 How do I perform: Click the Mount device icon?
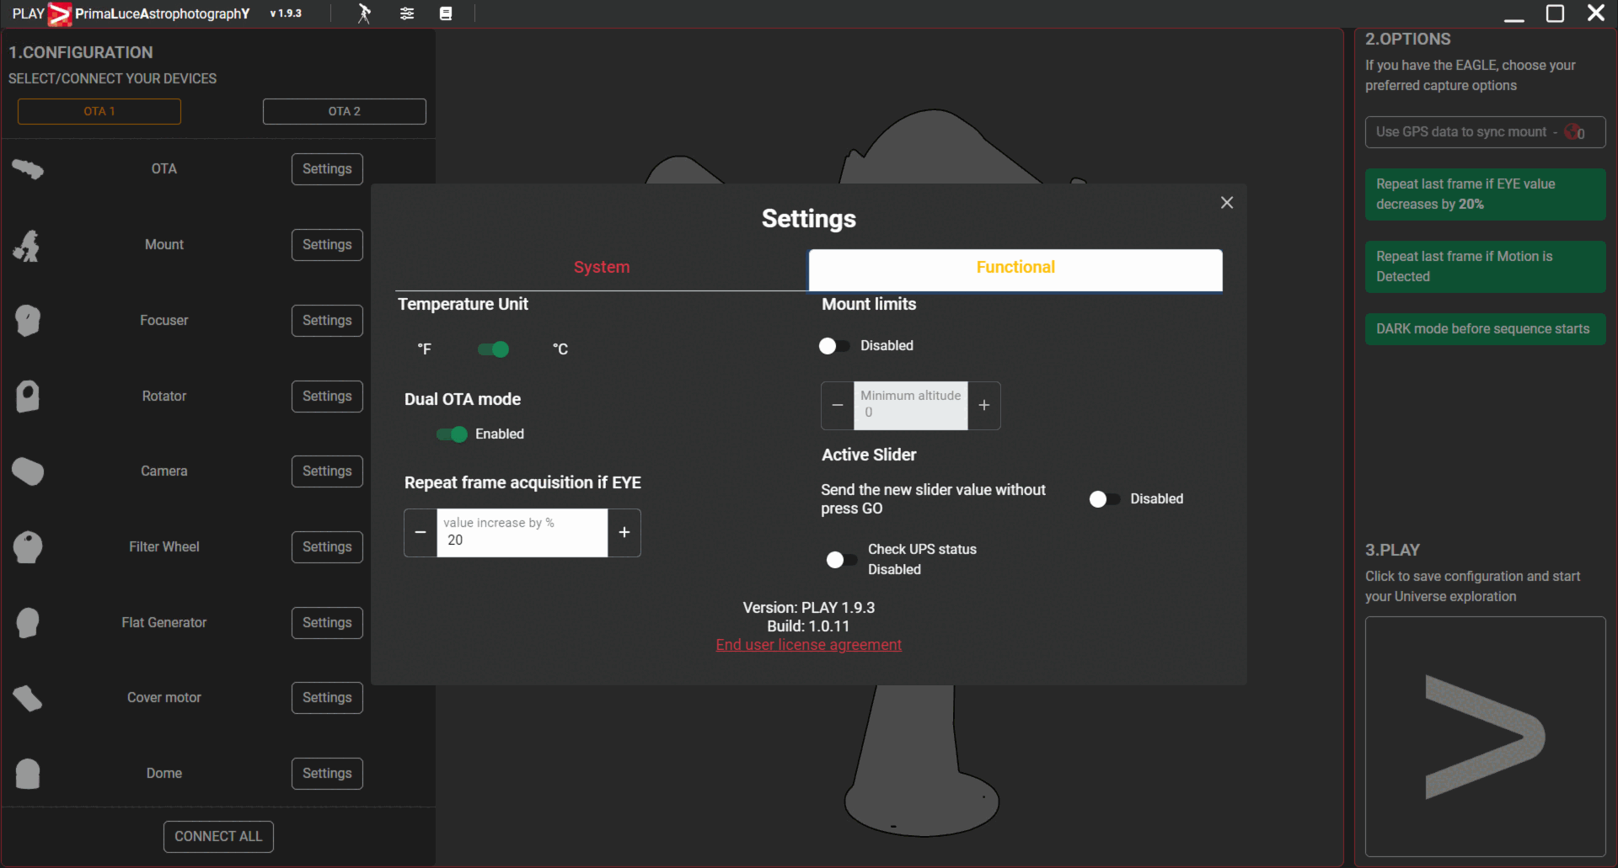coord(28,245)
